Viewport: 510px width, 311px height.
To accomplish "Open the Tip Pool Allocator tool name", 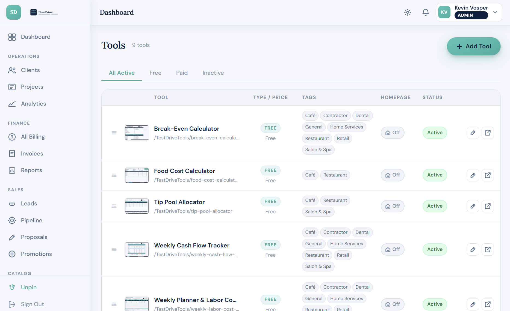I will (179, 202).
